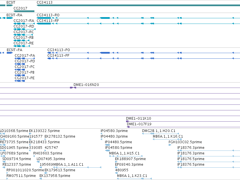The width and height of the screenshot is (240, 180).
Task: Select EST IP04480.3prime
Action: coord(114,136)
